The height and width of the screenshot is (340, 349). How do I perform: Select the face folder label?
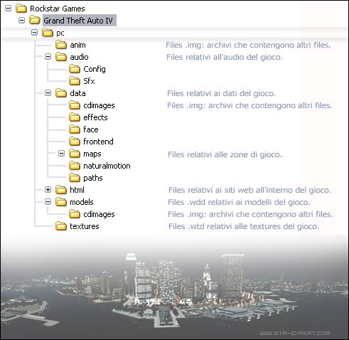tap(91, 129)
